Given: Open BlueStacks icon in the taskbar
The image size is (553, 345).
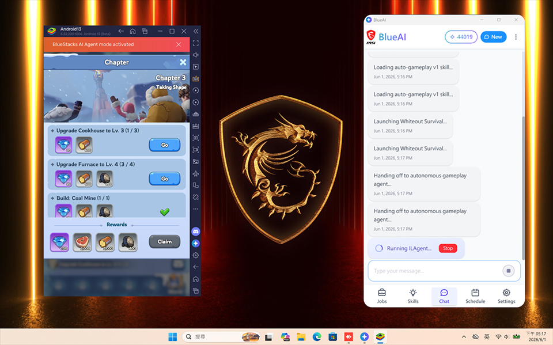Looking at the screenshot, I should (380, 337).
